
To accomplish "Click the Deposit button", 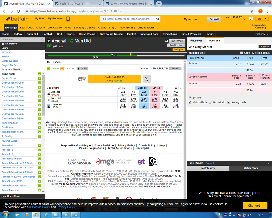I will point(214,19).
